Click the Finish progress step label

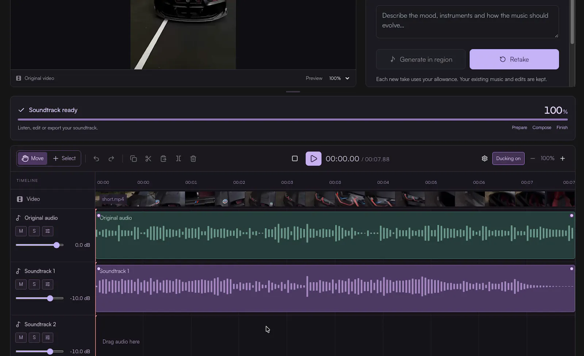562,128
